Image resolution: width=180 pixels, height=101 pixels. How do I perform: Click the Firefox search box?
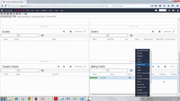133,6
